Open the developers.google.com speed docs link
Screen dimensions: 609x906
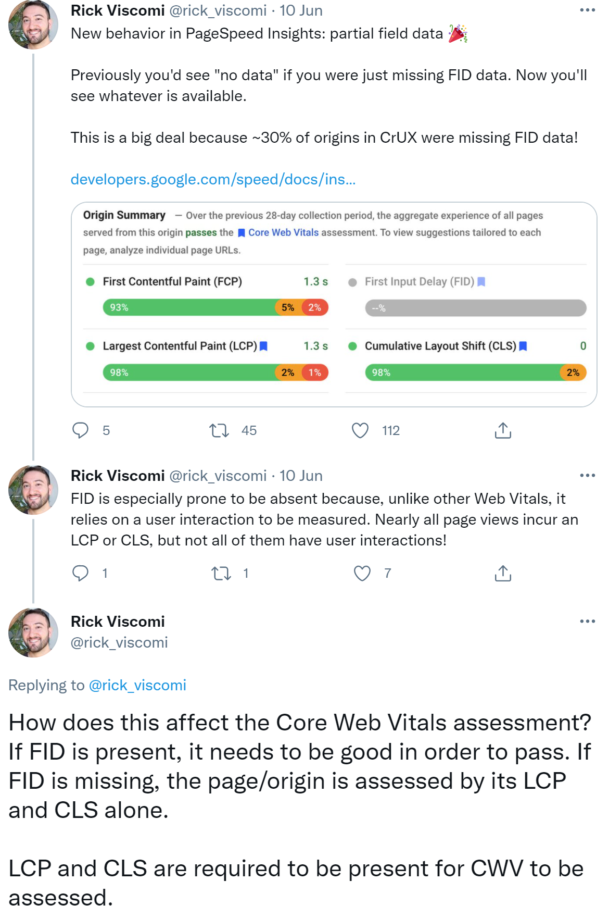214,179
